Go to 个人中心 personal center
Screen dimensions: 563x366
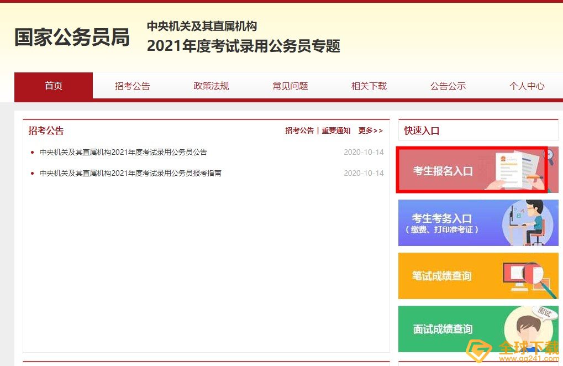point(526,86)
